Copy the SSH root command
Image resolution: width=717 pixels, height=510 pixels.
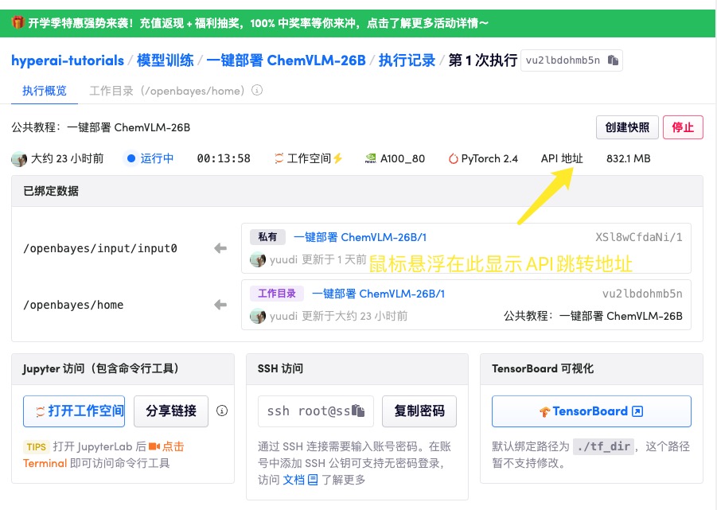pyautogui.click(x=360, y=411)
